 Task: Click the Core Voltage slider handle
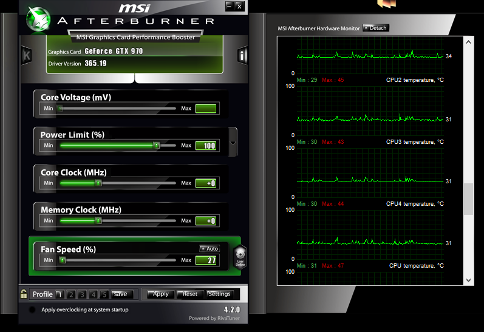tap(61, 108)
